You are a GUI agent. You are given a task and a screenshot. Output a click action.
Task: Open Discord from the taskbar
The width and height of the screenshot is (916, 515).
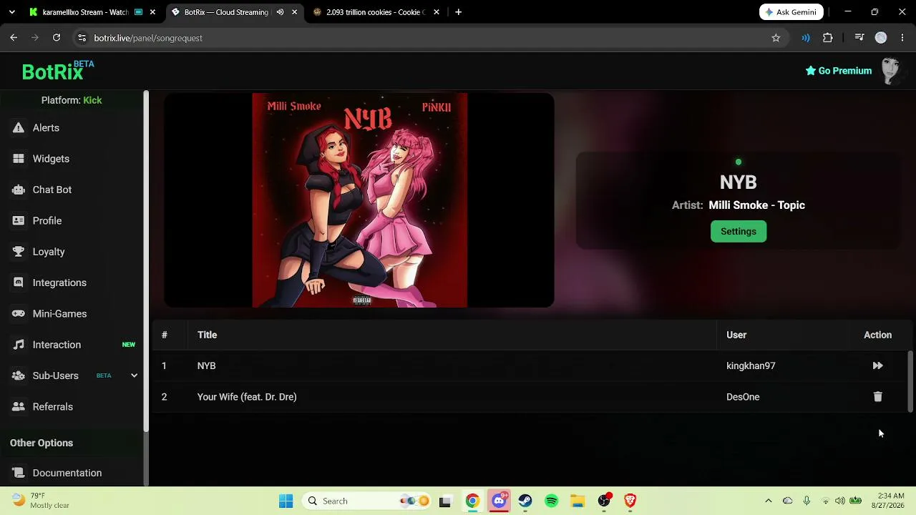(x=499, y=501)
